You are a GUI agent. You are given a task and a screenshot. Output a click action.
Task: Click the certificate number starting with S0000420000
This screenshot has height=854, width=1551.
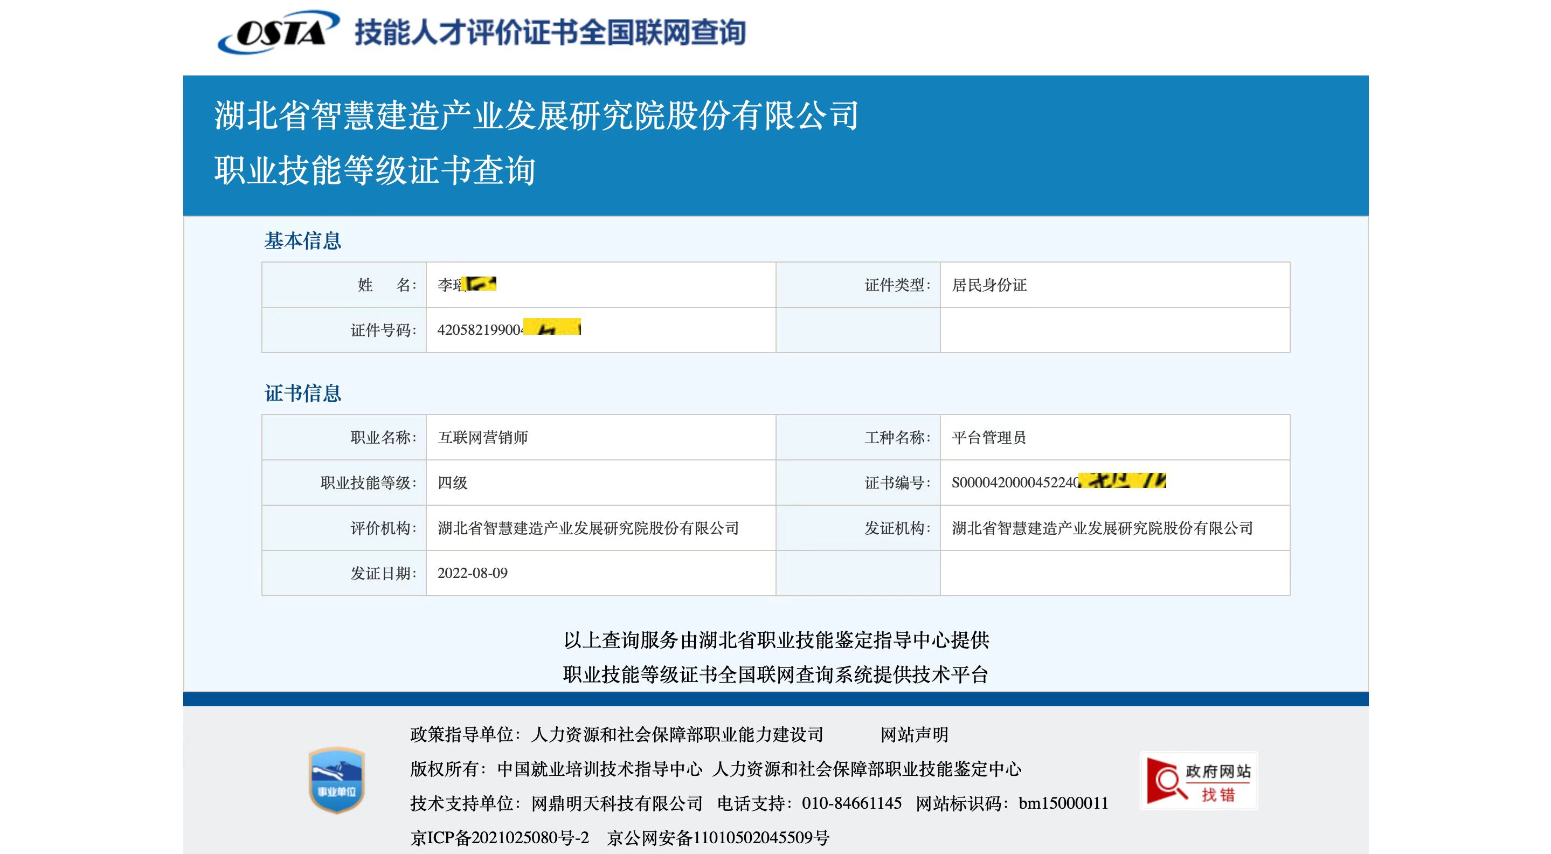tap(1059, 481)
